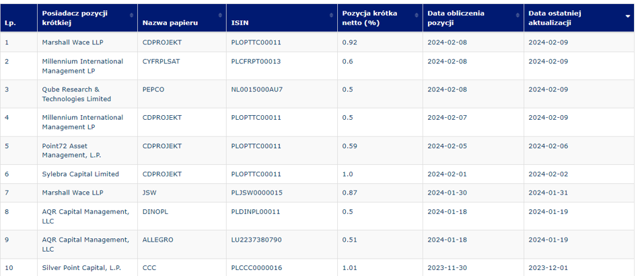Click sort arrows for Data obliczenia pozycji
This screenshot has height=276, width=638.
[x=518, y=15]
